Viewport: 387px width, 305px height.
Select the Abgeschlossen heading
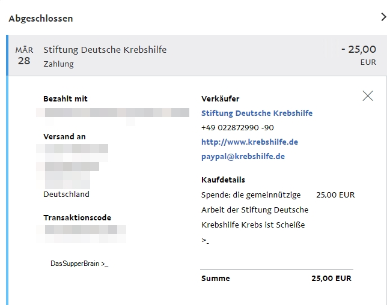pos(41,19)
